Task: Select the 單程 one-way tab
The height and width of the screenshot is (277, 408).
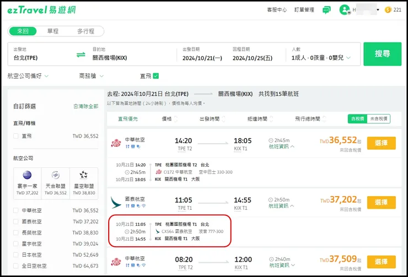Action: 53,31
